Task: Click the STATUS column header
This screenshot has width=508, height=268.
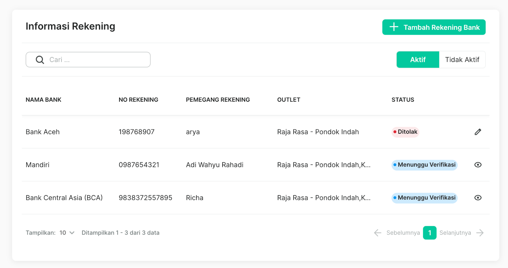Action: 403,100
